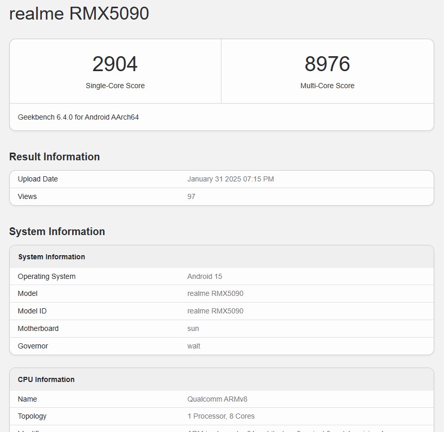
Task: Click the 'Model ID' row label
Action: [x=32, y=311]
